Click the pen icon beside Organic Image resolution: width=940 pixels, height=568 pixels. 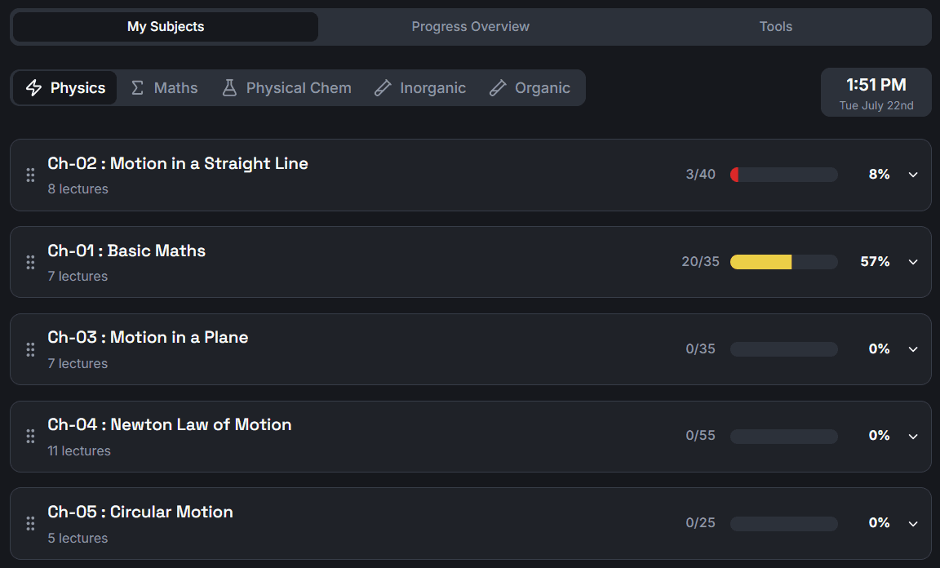[498, 87]
